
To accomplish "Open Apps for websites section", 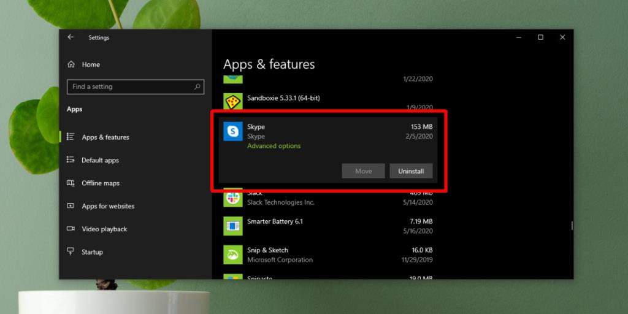I will (108, 206).
